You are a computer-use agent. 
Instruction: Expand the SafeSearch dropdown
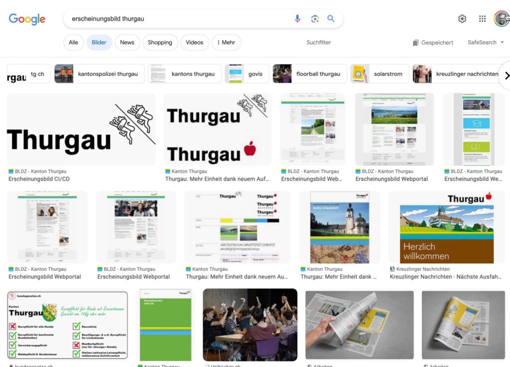pyautogui.click(x=486, y=42)
